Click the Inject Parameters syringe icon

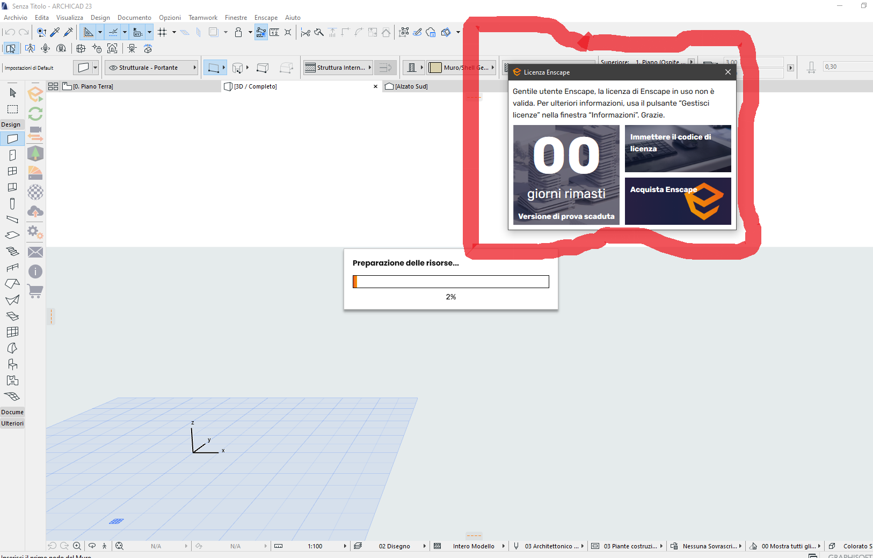click(x=68, y=32)
